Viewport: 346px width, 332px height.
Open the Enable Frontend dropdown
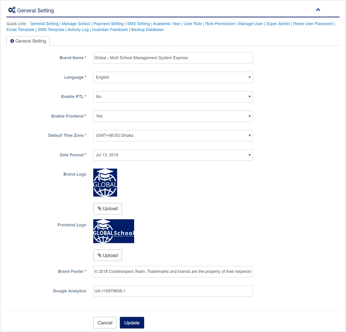[173, 116]
